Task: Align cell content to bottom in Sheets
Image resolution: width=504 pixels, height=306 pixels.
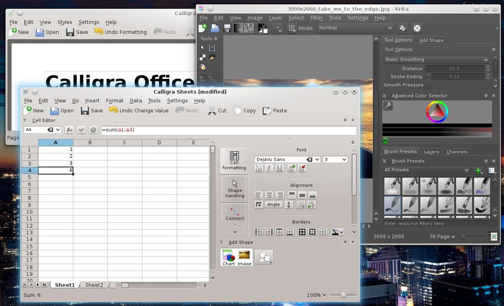Action: 312,195
